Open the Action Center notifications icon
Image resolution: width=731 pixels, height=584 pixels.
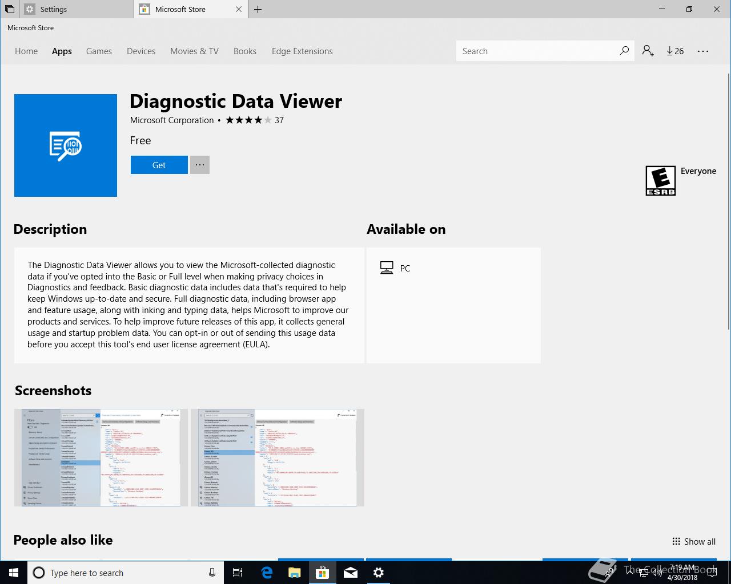(x=712, y=573)
